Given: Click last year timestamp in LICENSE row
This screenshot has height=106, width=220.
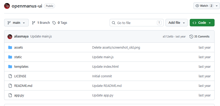Looking at the screenshot, I should tap(204, 76).
